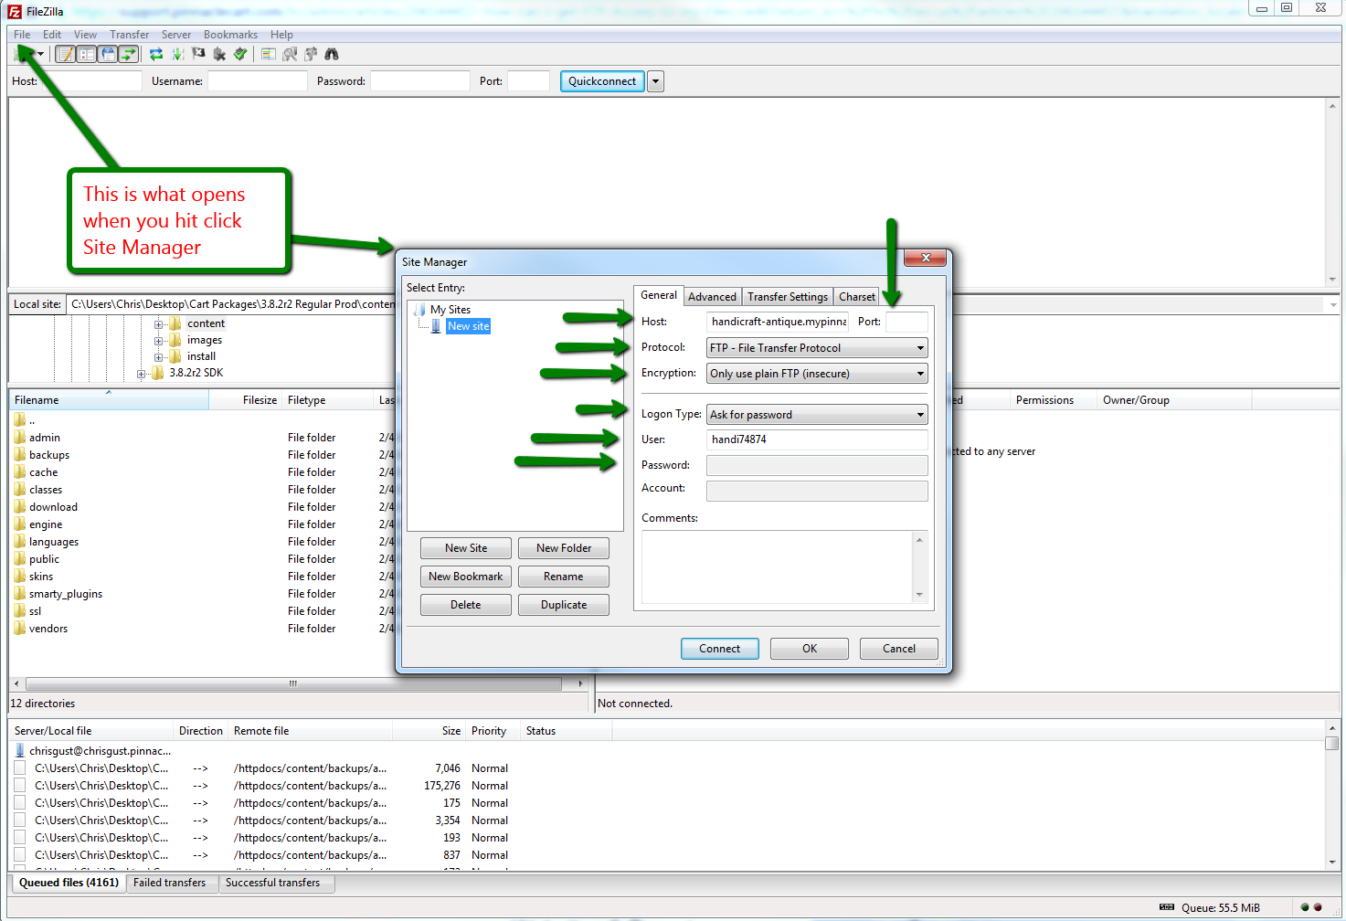Toggle the remote directory tree display
Image resolution: width=1346 pixels, height=921 pixels.
(x=108, y=55)
